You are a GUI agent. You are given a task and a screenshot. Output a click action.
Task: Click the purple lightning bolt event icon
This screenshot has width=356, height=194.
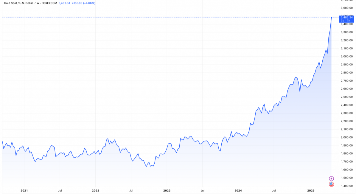click(x=331, y=179)
